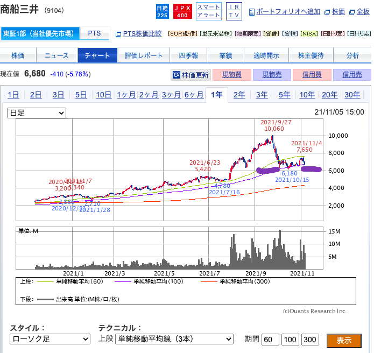Click the 2021/11/4 7,650 price label
Viewport: 374px width, 353px height.
coord(306,146)
